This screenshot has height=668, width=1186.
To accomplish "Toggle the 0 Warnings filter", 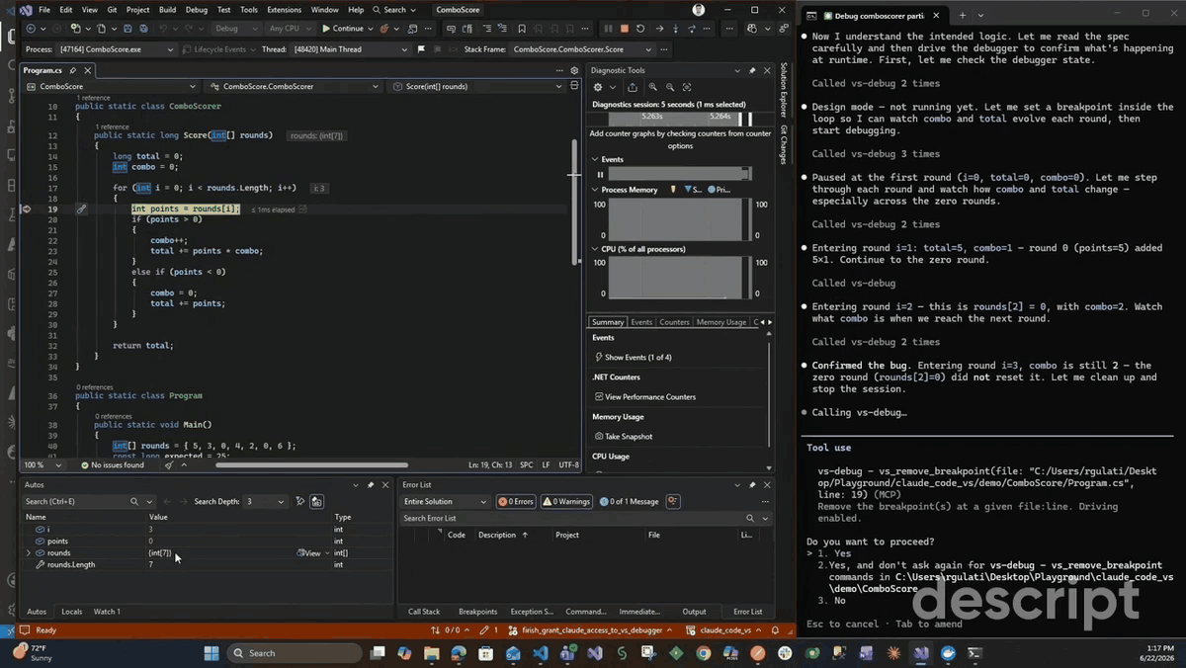I will coord(566,501).
